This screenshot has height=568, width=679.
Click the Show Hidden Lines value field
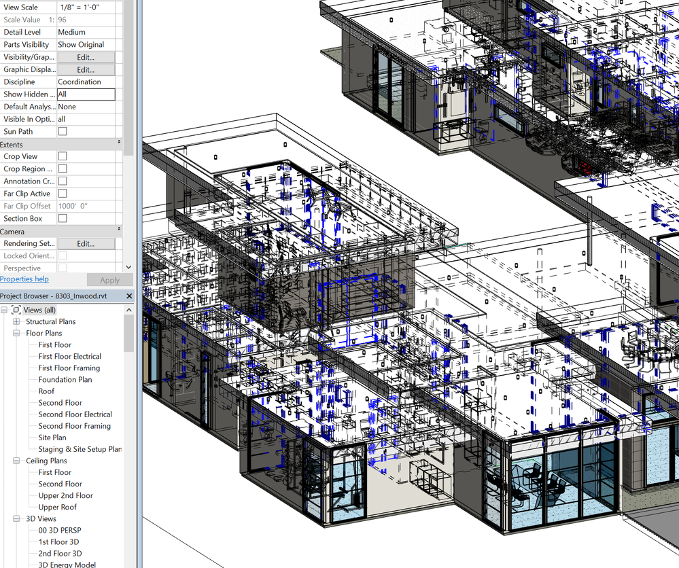(86, 94)
